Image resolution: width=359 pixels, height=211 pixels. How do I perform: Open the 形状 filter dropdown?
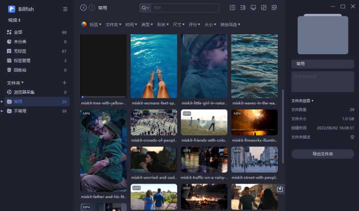[163, 24]
